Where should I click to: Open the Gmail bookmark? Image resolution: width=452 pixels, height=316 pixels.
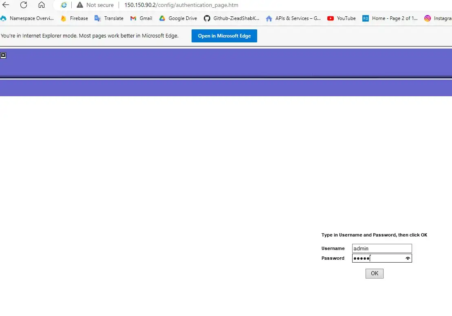coord(141,18)
